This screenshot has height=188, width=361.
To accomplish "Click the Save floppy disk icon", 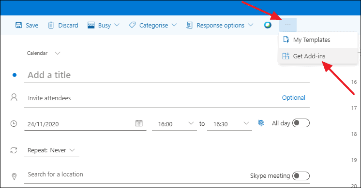I will click(18, 25).
